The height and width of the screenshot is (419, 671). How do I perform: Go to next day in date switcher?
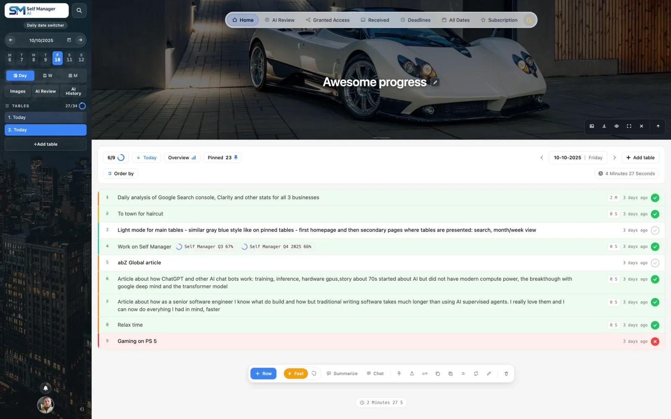coord(80,40)
